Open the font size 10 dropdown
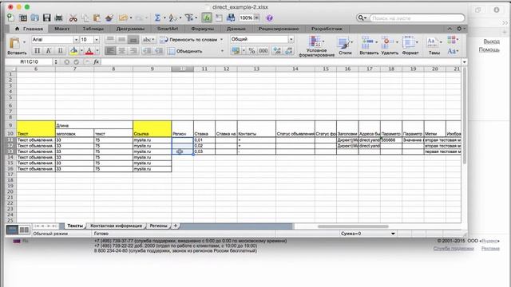Screen dimensions: 511x287 97,40
